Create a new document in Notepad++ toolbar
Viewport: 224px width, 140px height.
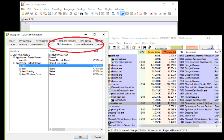[22, 14]
